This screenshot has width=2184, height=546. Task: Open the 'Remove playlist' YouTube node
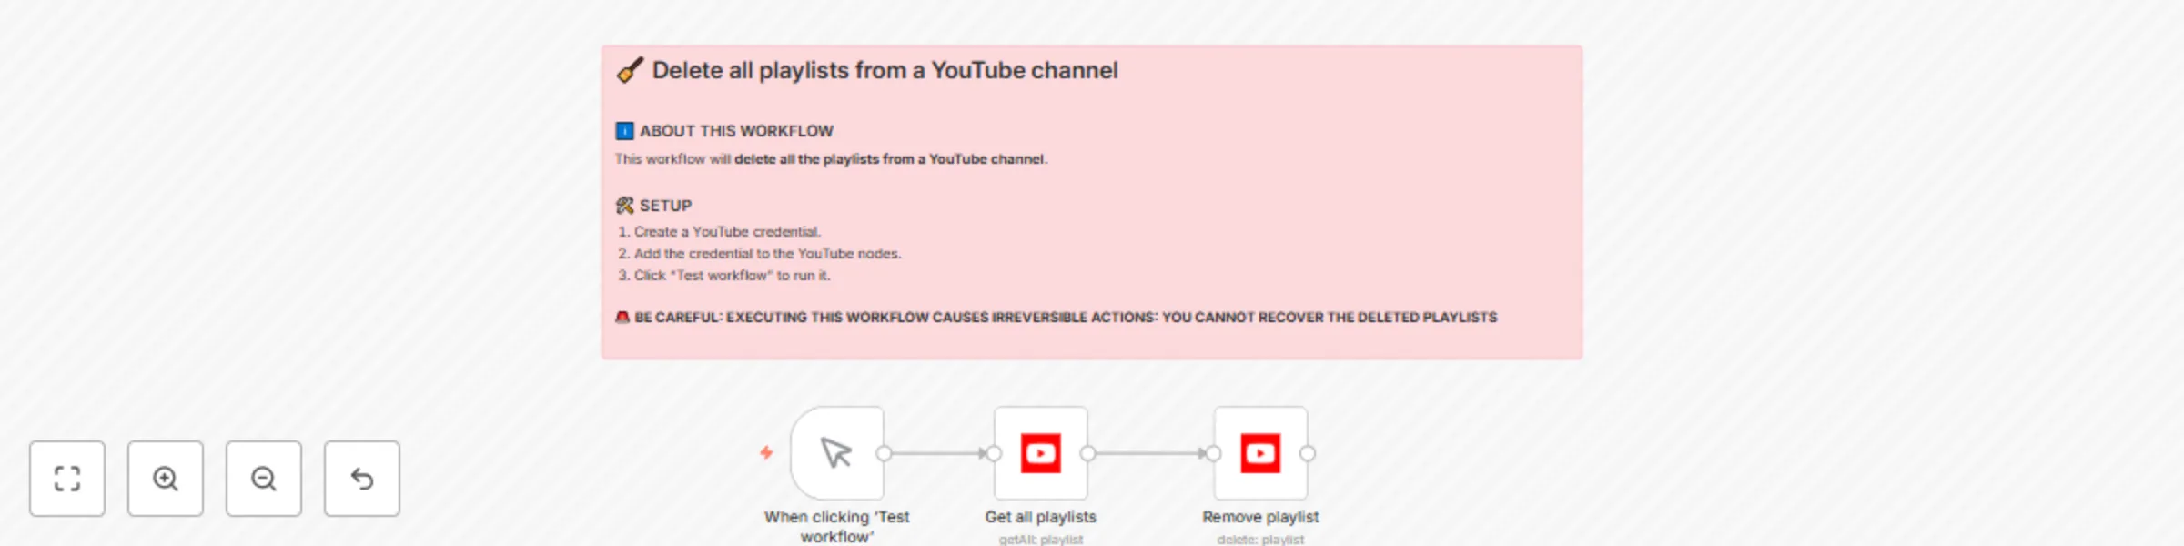[x=1260, y=453]
